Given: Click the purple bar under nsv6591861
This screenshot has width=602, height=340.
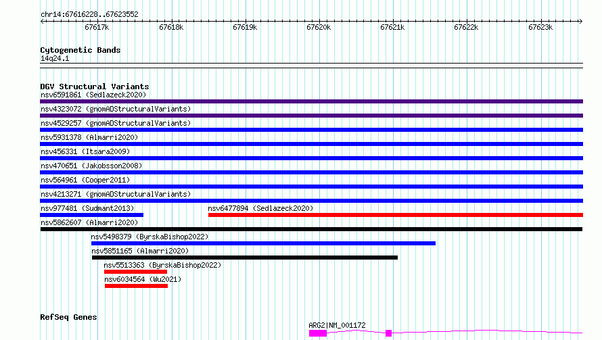Looking at the screenshot, I should point(311,101).
